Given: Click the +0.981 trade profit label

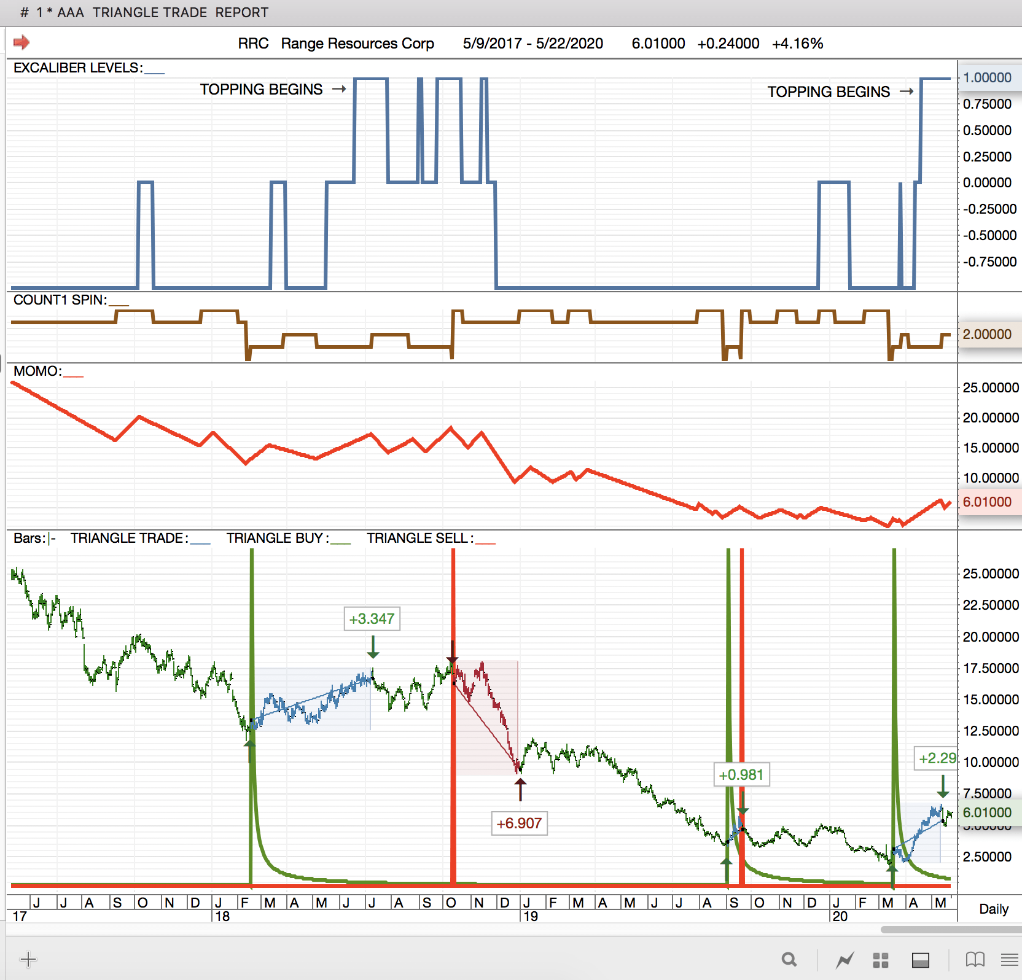Looking at the screenshot, I should point(741,775).
